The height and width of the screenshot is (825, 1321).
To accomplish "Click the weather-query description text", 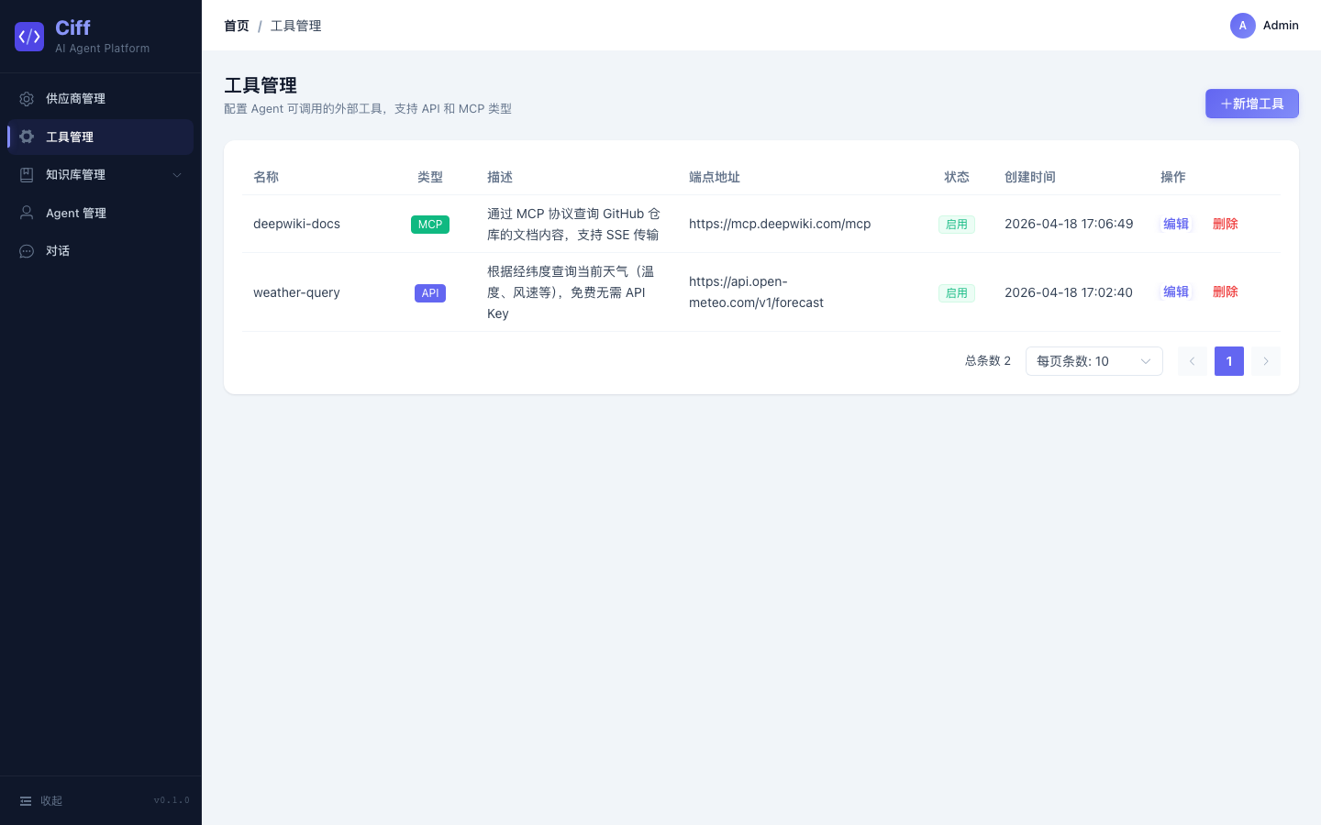I will tap(571, 292).
